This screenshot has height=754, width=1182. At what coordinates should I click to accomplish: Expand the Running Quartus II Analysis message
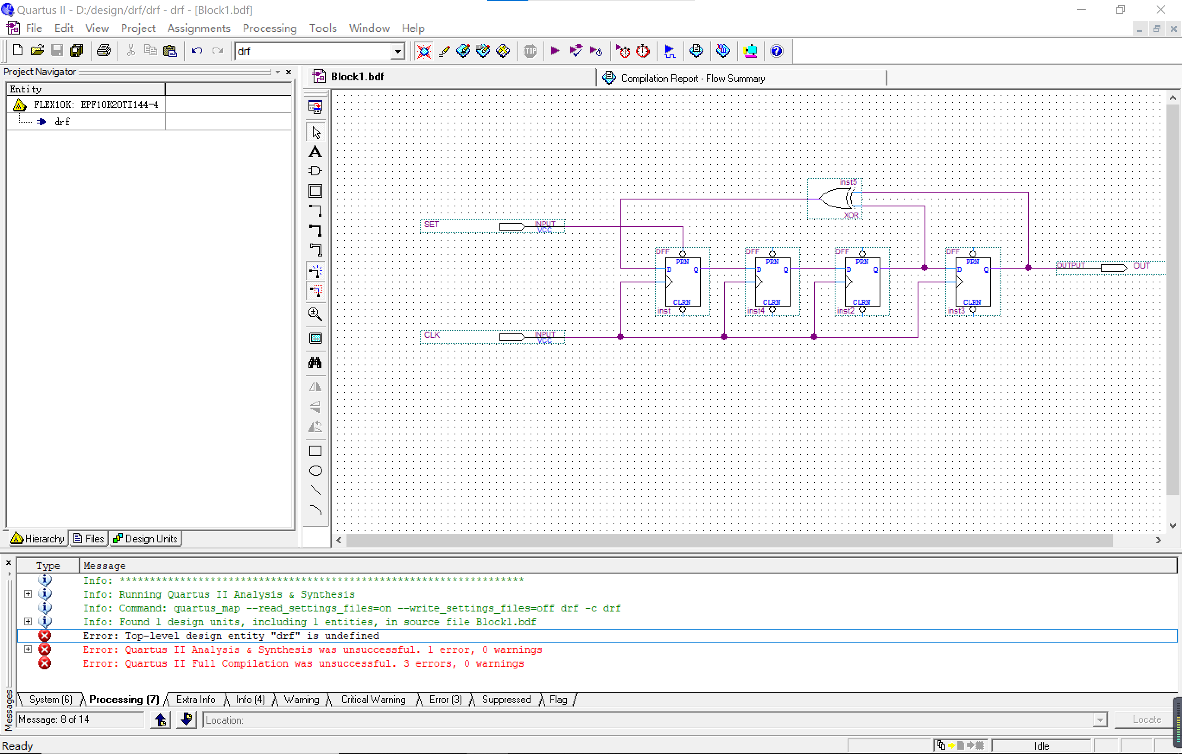(x=28, y=594)
